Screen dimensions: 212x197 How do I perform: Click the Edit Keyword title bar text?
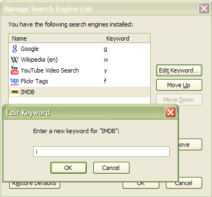(x=28, y=113)
